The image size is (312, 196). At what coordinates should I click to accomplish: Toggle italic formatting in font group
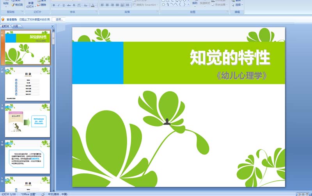(58, 5)
